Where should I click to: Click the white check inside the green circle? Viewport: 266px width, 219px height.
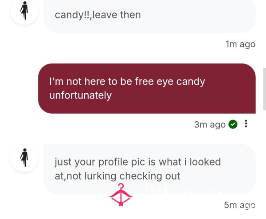click(233, 124)
